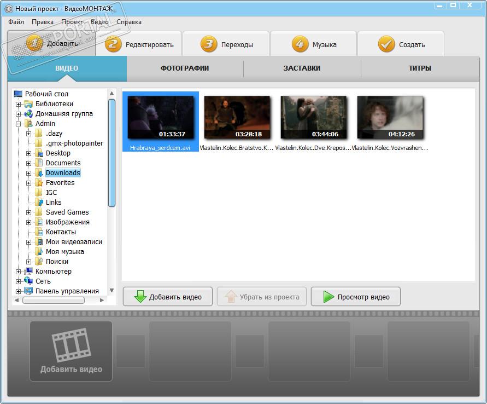
Task: Click the orange number 4 step icon
Action: pyautogui.click(x=300, y=44)
